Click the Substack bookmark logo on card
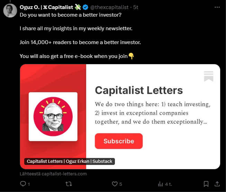 pos(209,76)
